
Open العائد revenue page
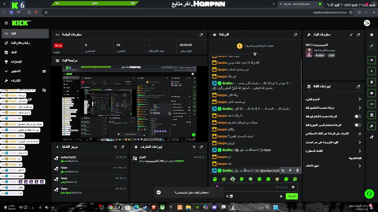25,52
